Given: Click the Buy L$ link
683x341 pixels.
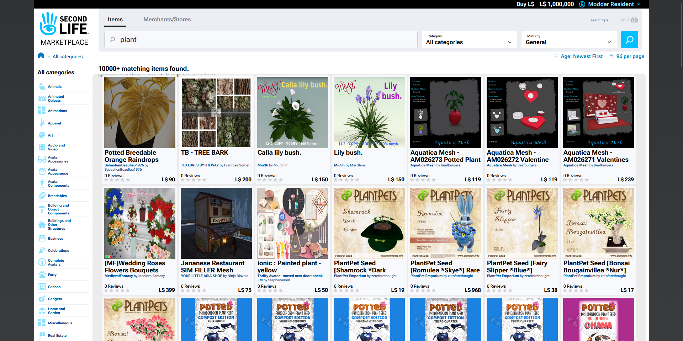Looking at the screenshot, I should (525, 4).
